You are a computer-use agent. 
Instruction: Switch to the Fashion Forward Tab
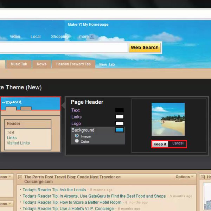click(x=73, y=64)
